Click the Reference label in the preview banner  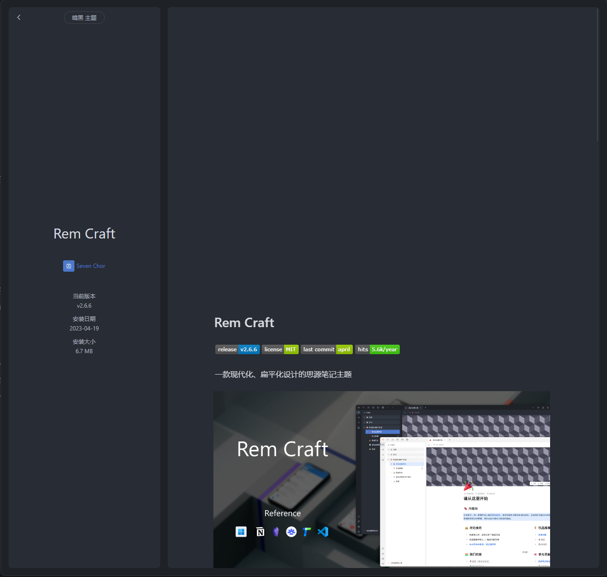[282, 513]
